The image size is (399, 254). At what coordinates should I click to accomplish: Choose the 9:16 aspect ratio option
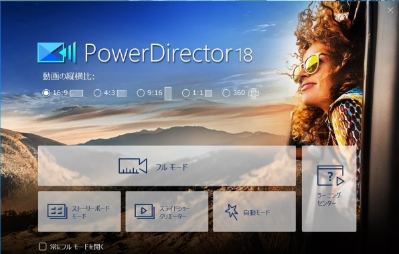pyautogui.click(x=141, y=93)
